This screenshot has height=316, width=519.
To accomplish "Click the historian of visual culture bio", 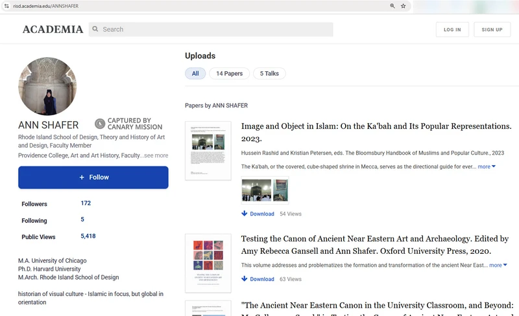I will coord(91,298).
